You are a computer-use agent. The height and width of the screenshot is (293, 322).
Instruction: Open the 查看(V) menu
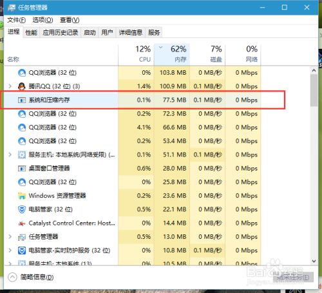70,20
